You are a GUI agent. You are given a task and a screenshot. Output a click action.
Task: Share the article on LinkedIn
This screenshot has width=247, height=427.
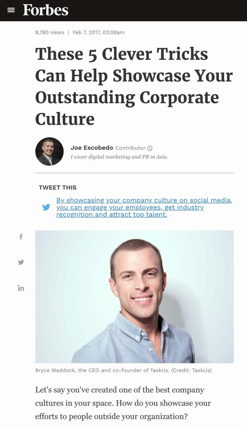pos(21,288)
